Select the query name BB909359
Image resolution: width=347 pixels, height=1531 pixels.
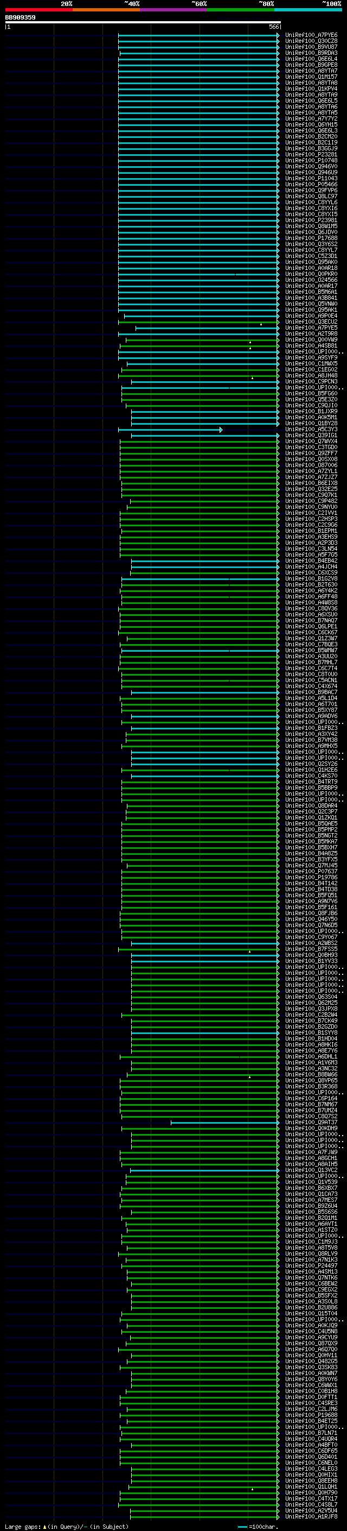coord(20,17)
